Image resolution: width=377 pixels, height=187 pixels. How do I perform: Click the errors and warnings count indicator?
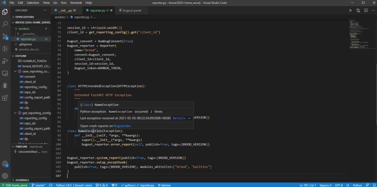[x=101, y=185]
